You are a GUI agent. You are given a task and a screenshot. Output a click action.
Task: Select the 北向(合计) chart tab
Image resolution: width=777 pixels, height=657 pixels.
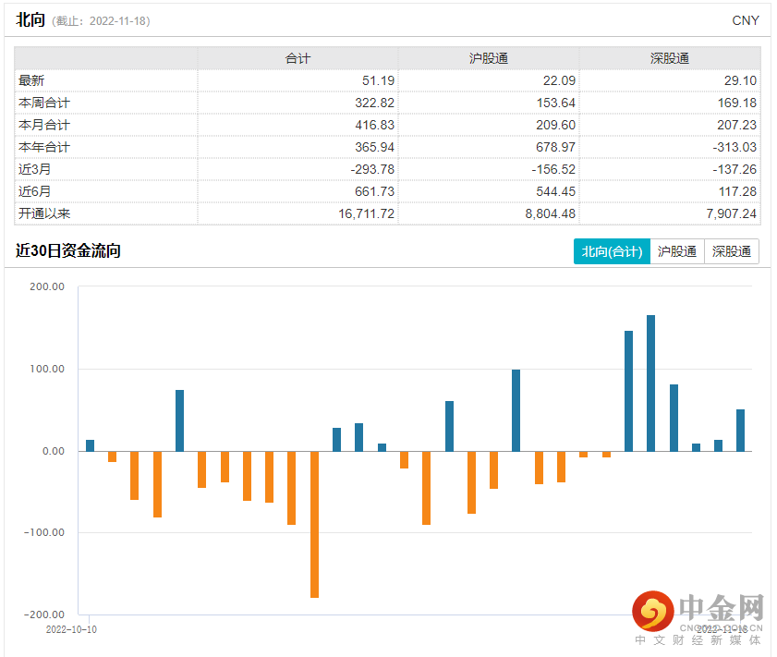point(611,251)
